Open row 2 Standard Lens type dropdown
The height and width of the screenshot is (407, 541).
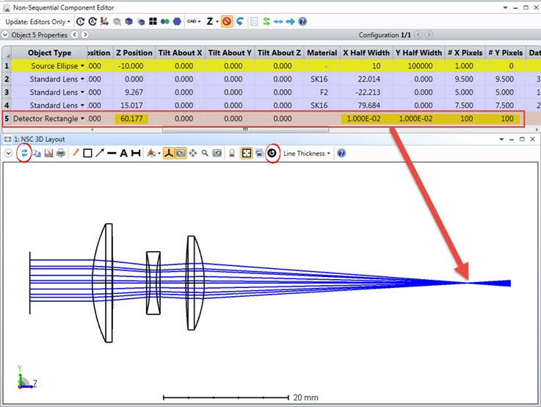(82, 79)
